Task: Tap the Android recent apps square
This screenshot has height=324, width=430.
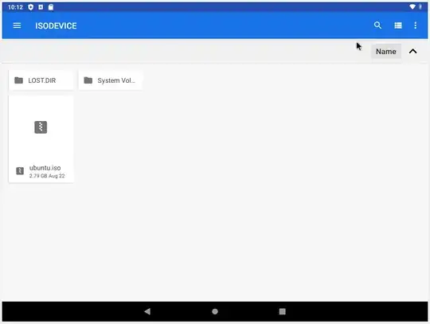Action: (x=282, y=311)
